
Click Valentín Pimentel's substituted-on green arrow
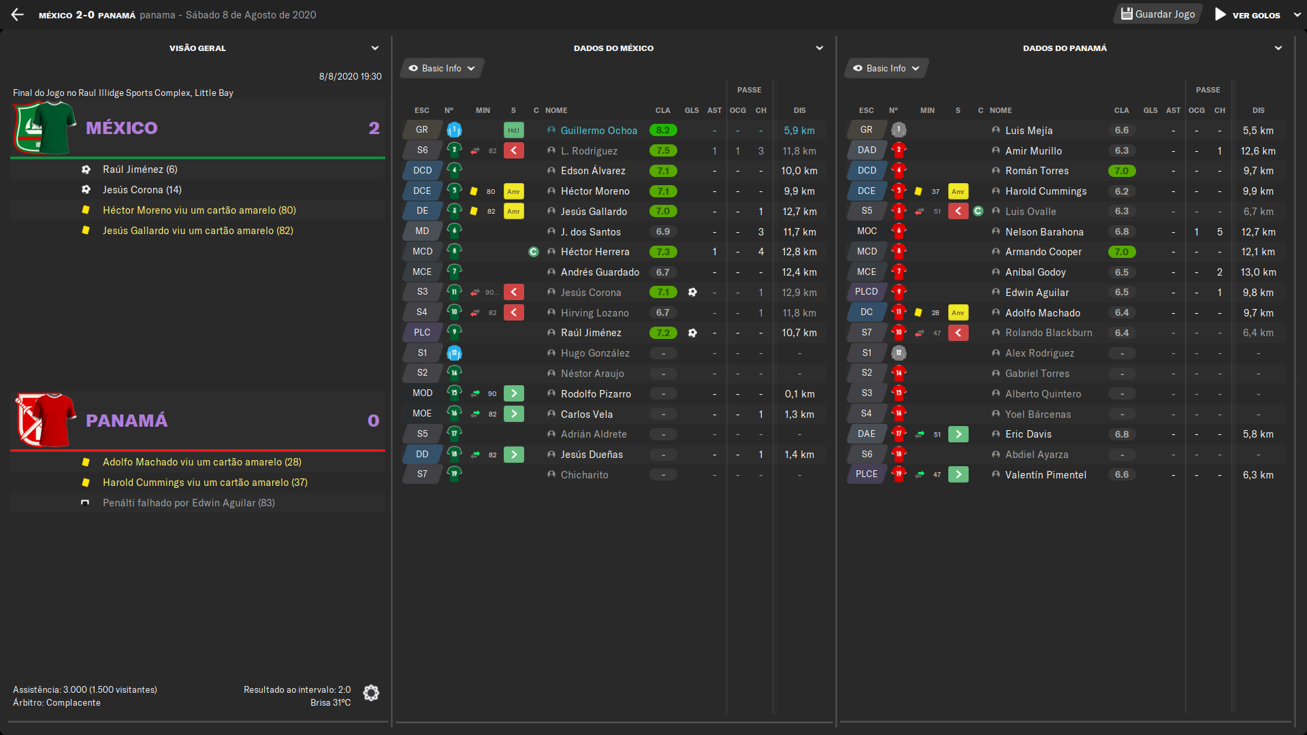[x=958, y=474]
